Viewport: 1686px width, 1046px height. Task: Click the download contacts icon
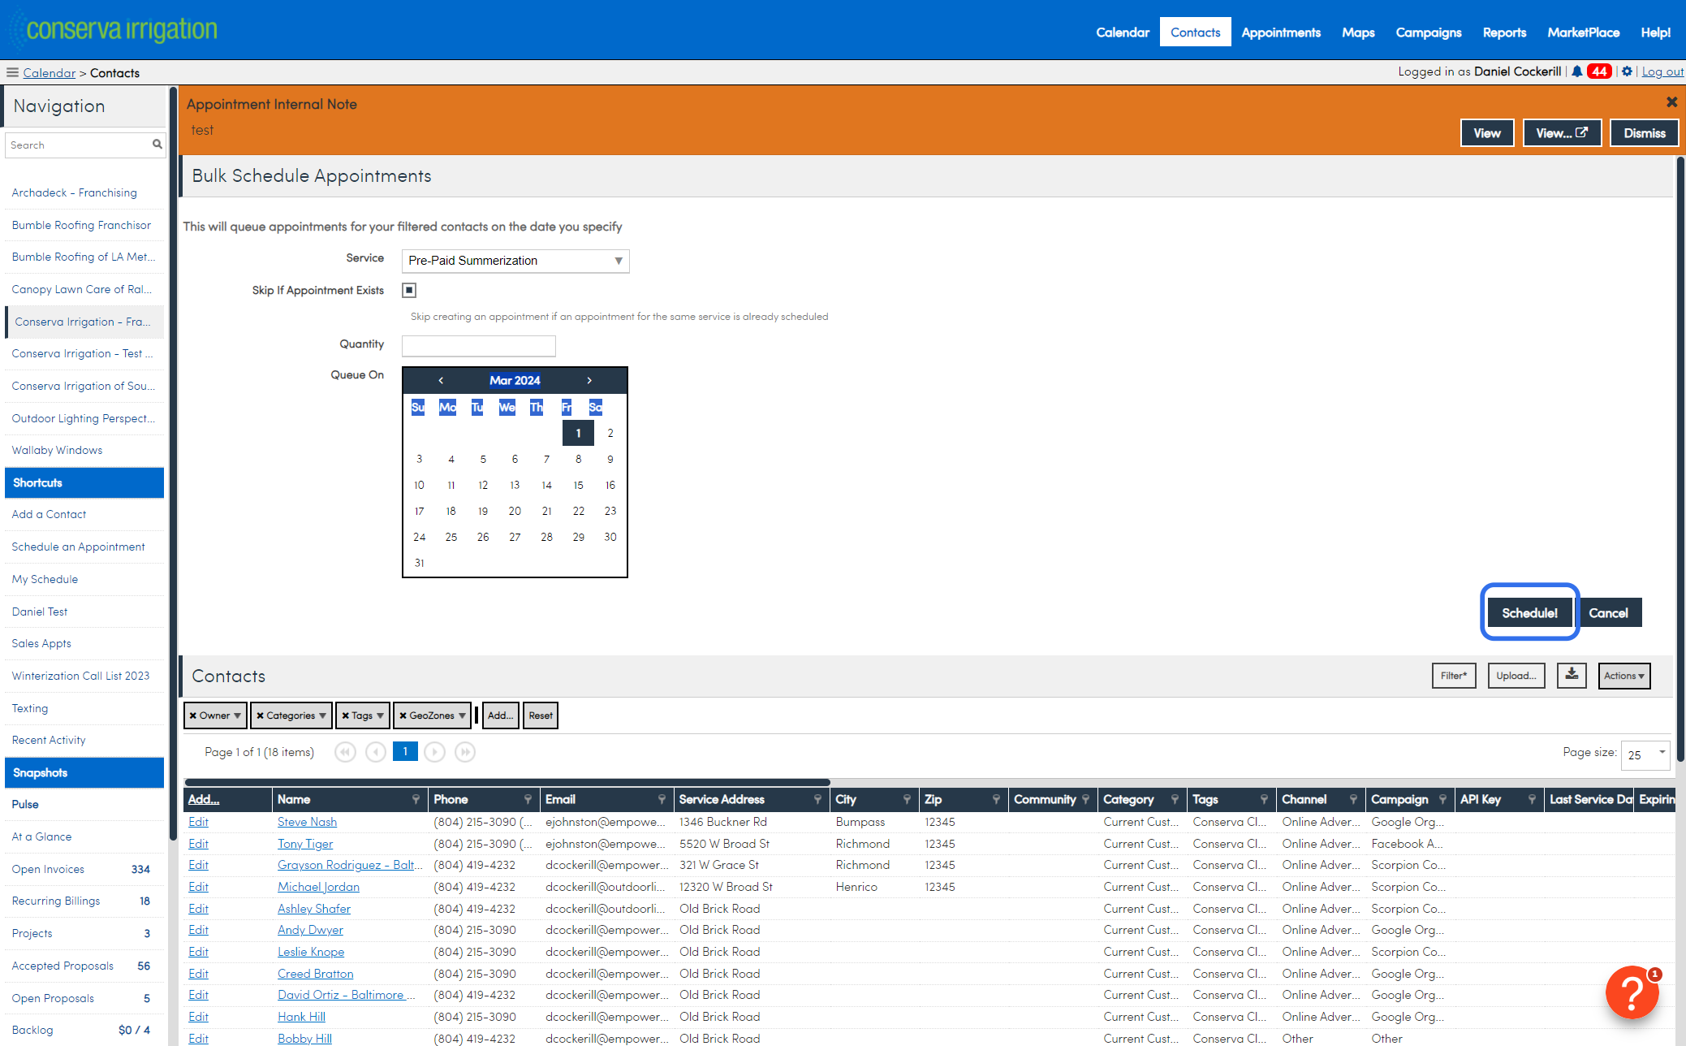(1572, 675)
